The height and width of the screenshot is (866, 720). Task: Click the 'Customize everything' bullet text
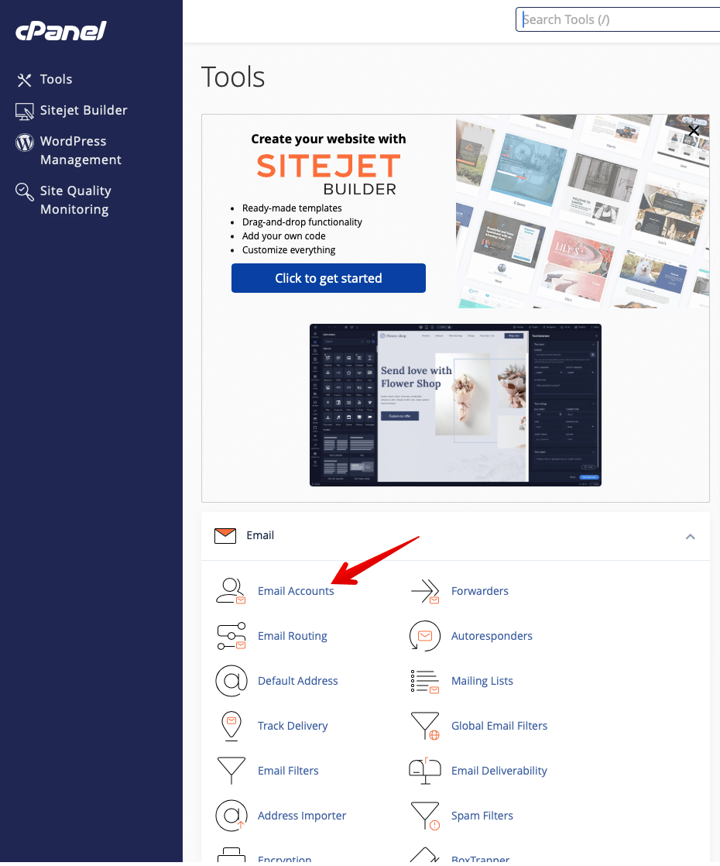point(289,249)
